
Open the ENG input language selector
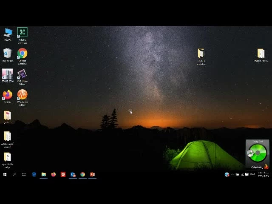[x=252, y=174]
